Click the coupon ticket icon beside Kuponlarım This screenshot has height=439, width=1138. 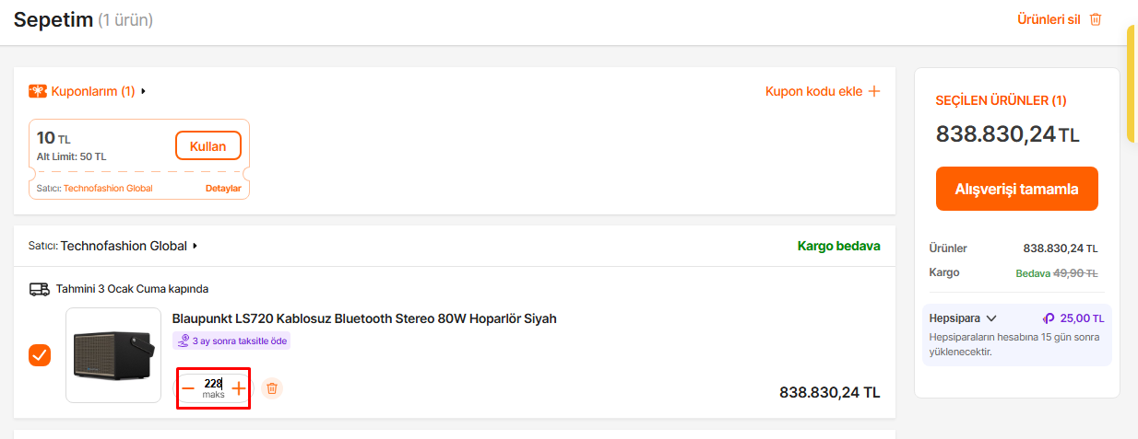[38, 91]
